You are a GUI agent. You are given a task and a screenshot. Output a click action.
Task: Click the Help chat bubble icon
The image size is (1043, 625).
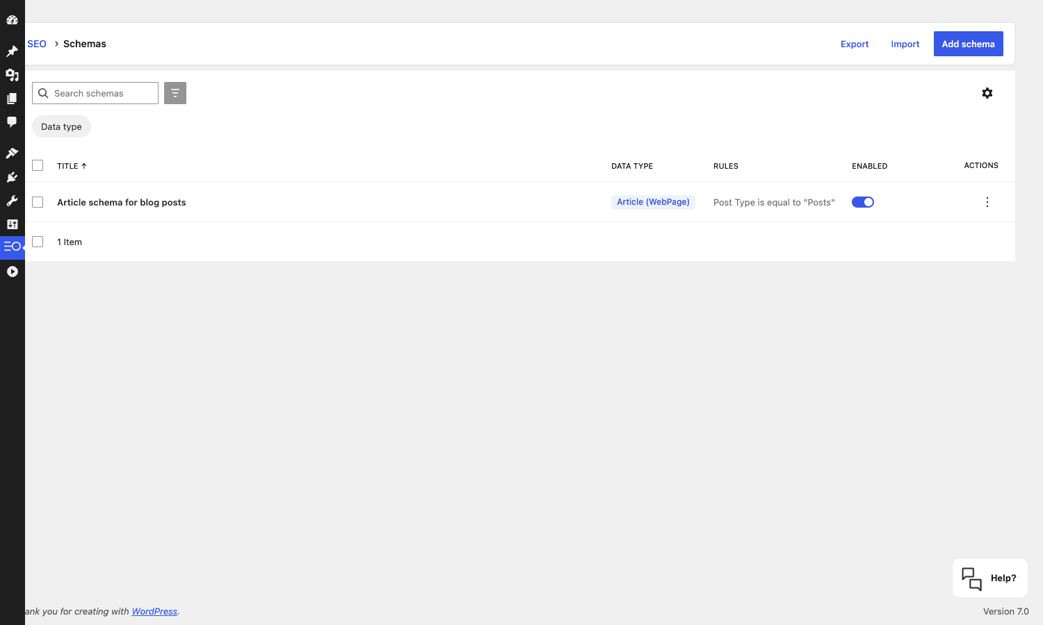pyautogui.click(x=971, y=578)
